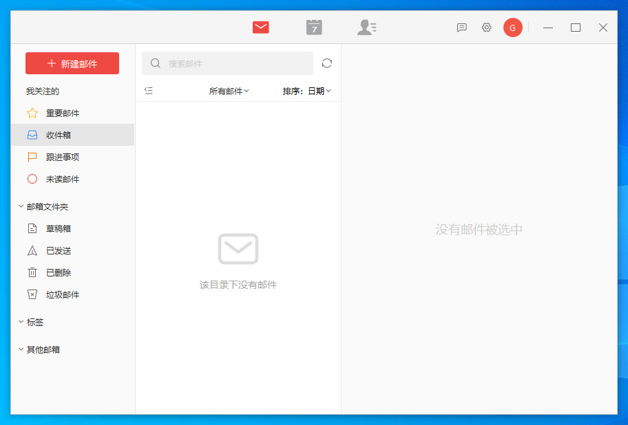
Task: Click the red circle icon beside 未读邮件
Action: (32, 179)
